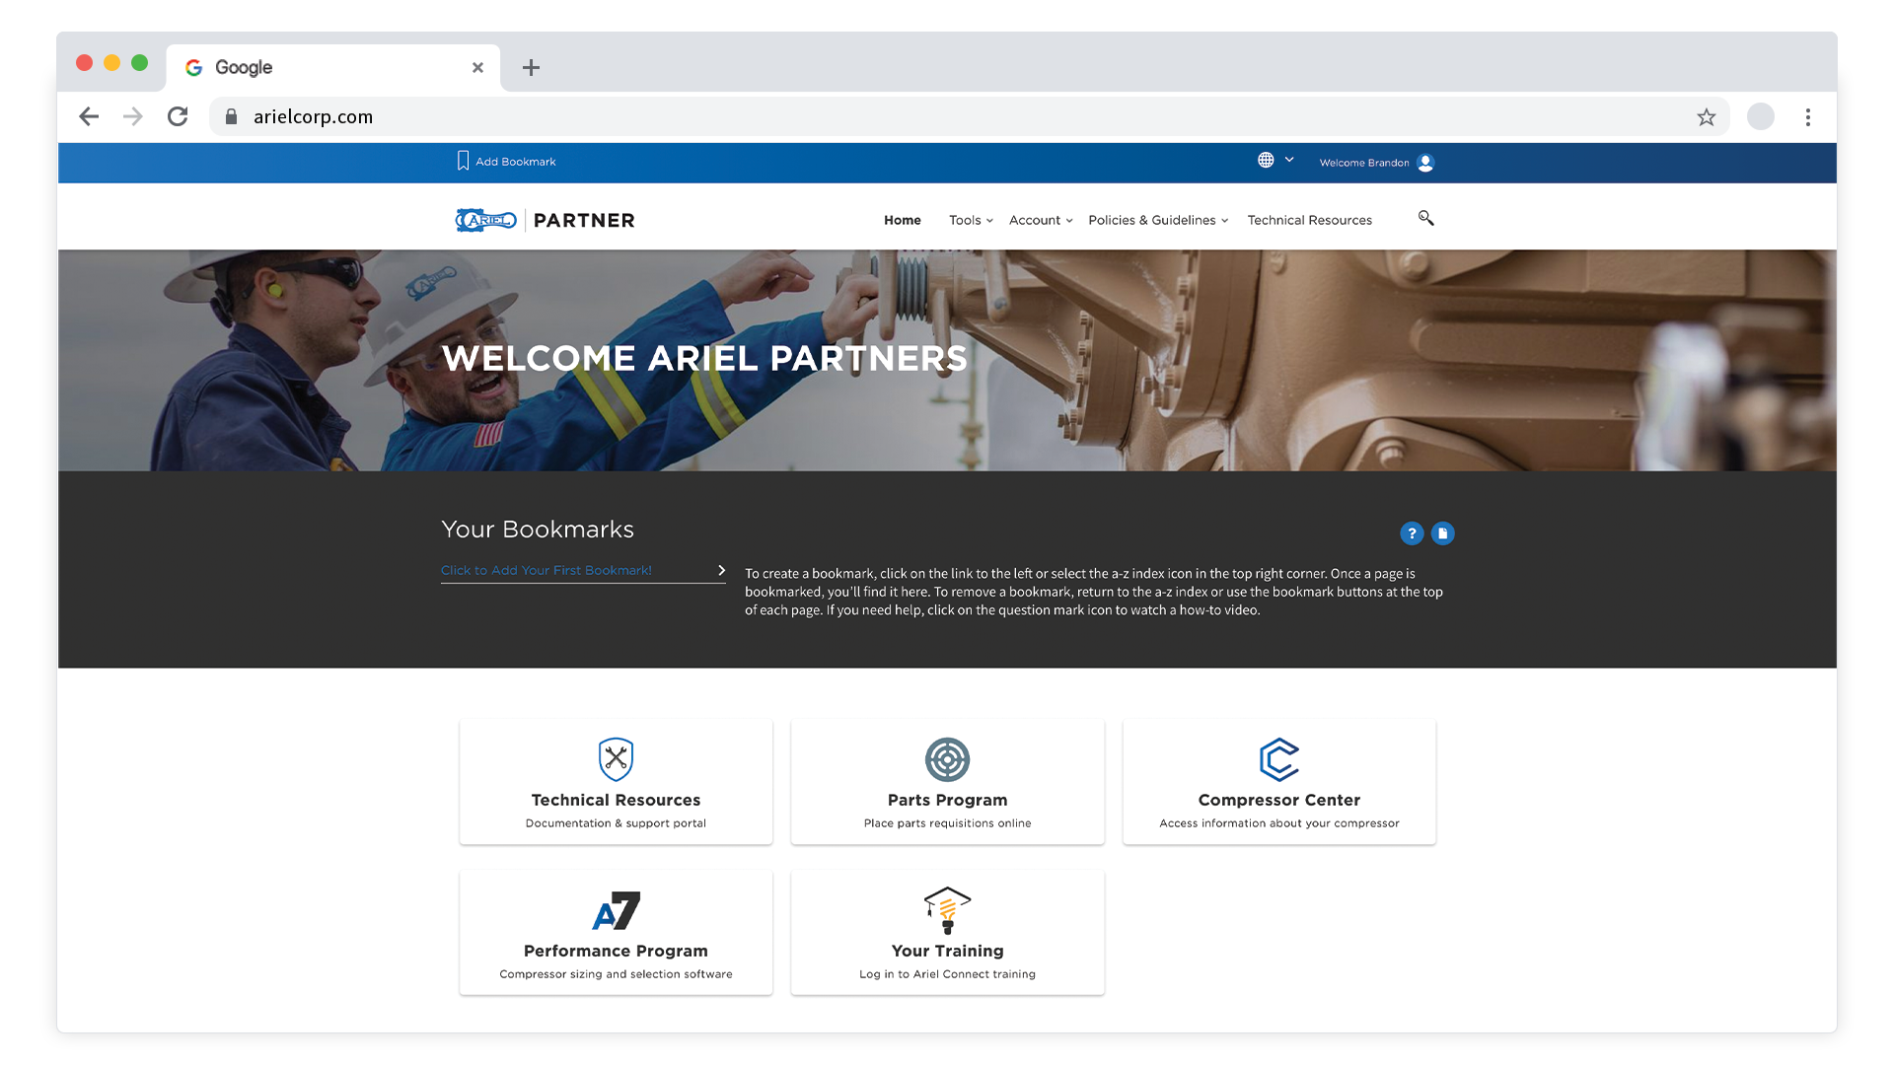Open the user profile avatar icon
Screen dimensions: 1894x1065
point(1425,163)
